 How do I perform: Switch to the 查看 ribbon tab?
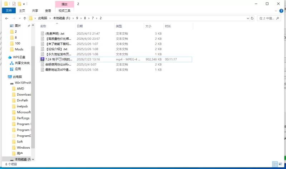coord(48,11)
